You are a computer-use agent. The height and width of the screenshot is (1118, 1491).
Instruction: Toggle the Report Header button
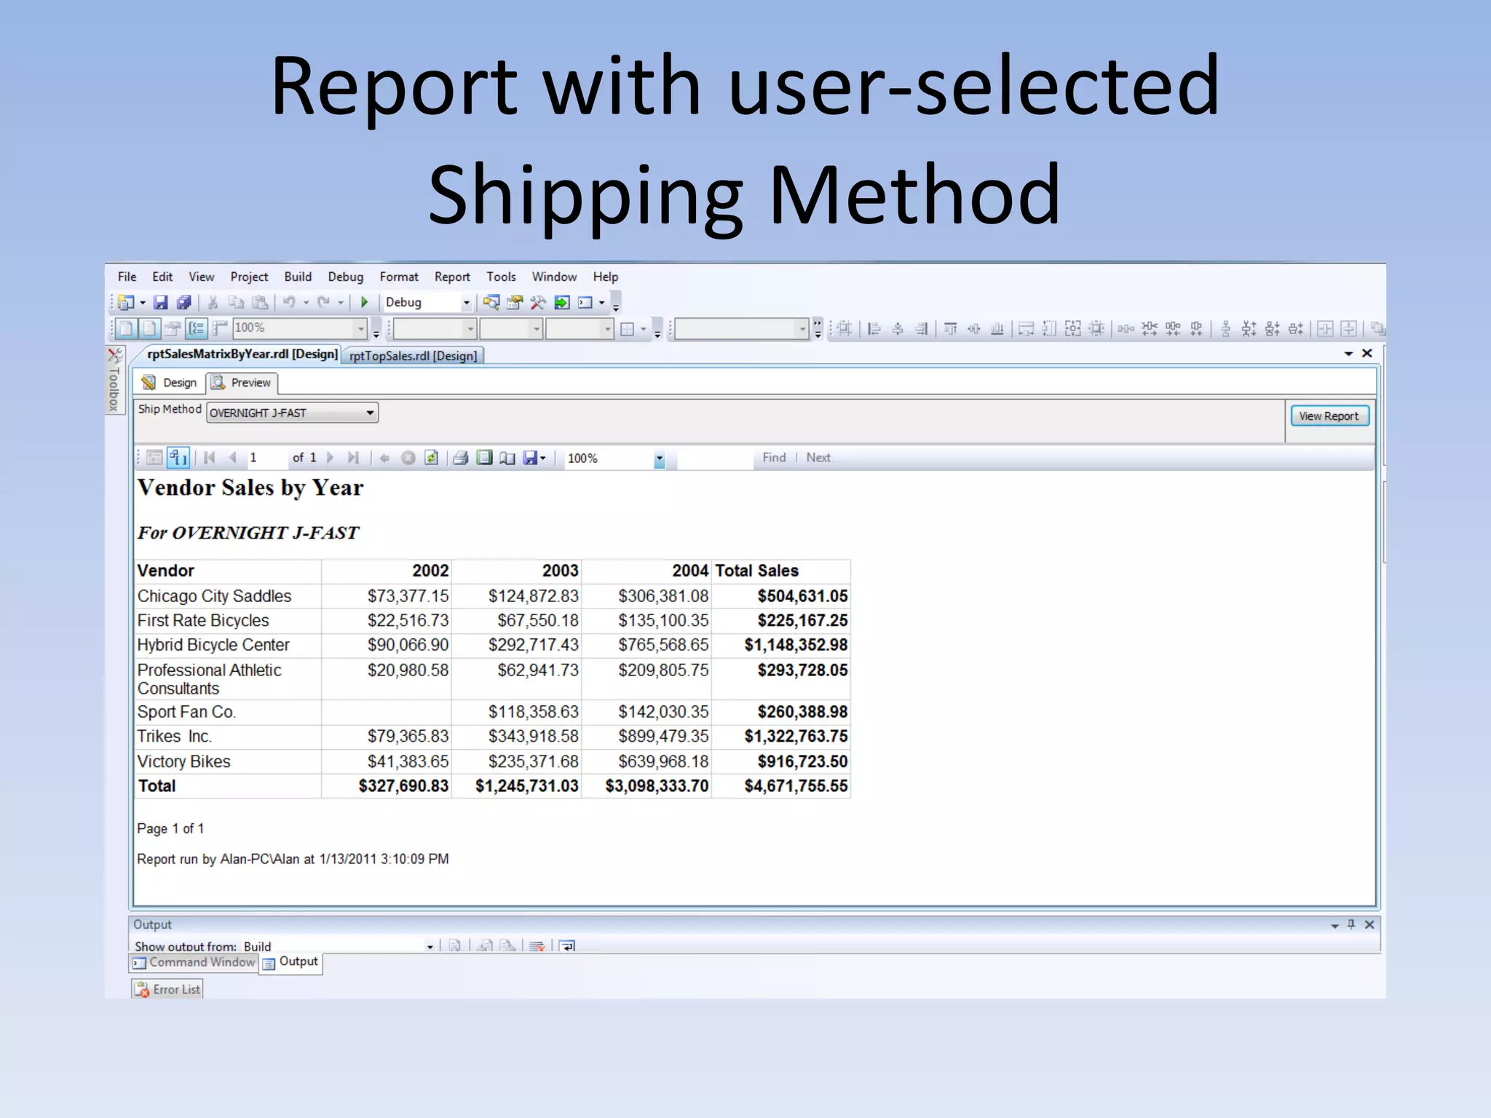(126, 329)
